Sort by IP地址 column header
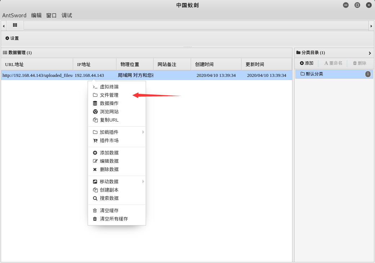Image resolution: width=375 pixels, height=263 pixels. pyautogui.click(x=95, y=64)
